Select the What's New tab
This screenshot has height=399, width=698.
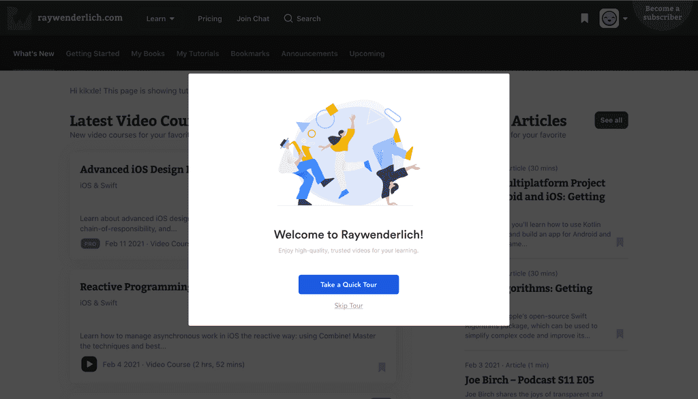[x=34, y=53]
